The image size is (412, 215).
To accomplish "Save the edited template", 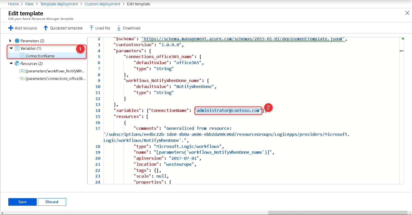I will coord(22,202).
